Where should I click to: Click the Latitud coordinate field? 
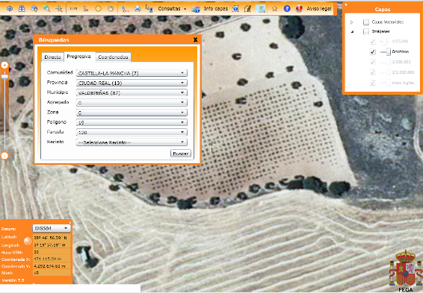coord(52,238)
